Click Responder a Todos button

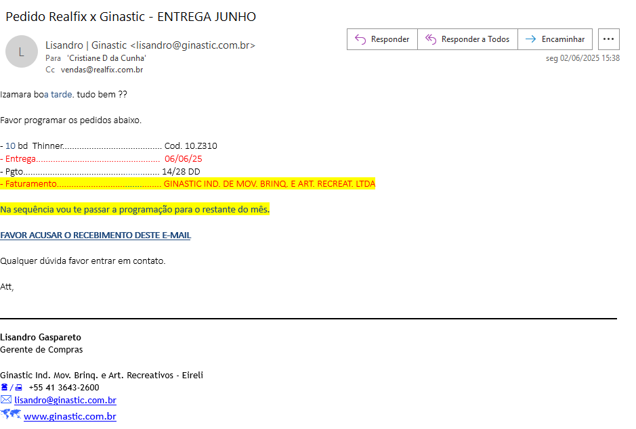(x=467, y=39)
